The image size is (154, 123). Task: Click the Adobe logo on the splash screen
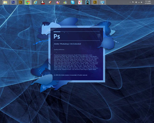click(x=99, y=36)
